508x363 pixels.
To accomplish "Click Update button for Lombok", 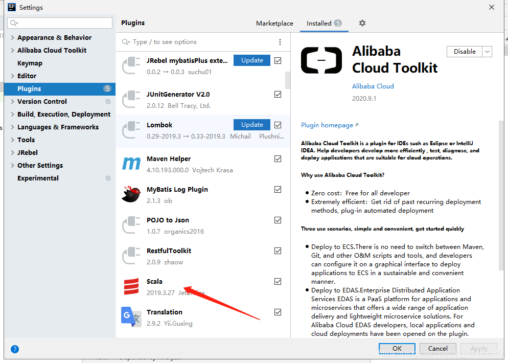I will pos(252,125).
